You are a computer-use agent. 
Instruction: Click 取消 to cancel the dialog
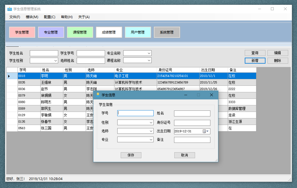tap(184, 155)
